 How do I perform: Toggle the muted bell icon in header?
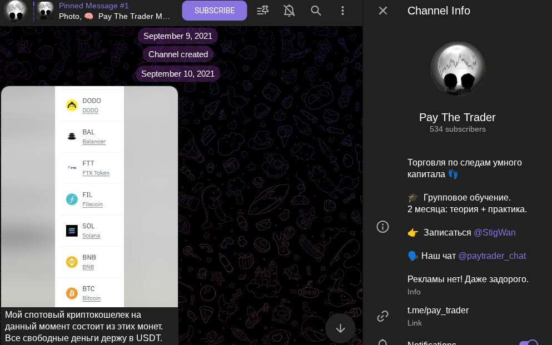(289, 11)
